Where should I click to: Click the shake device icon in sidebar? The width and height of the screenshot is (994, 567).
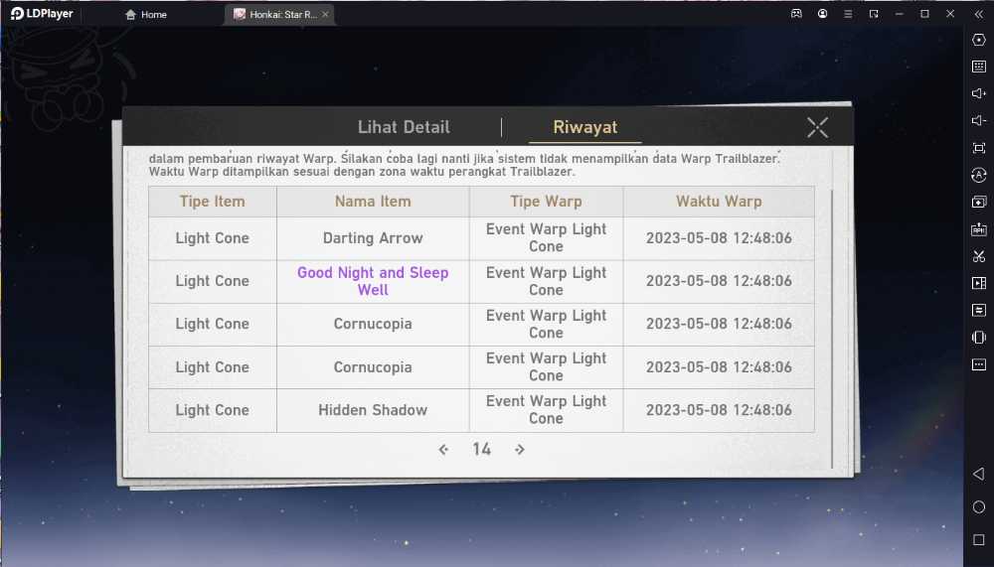[x=979, y=337]
